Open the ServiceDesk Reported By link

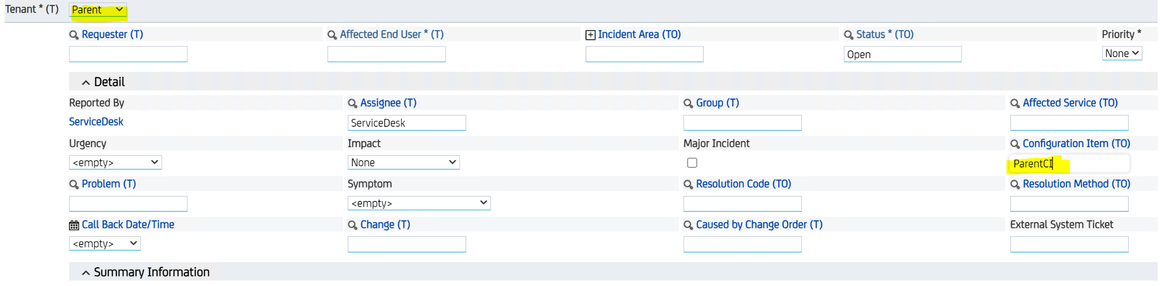coord(96,122)
